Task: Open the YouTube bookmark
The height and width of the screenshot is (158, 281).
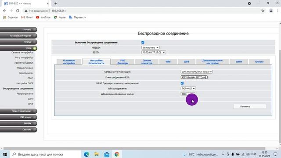Action: coord(43,17)
